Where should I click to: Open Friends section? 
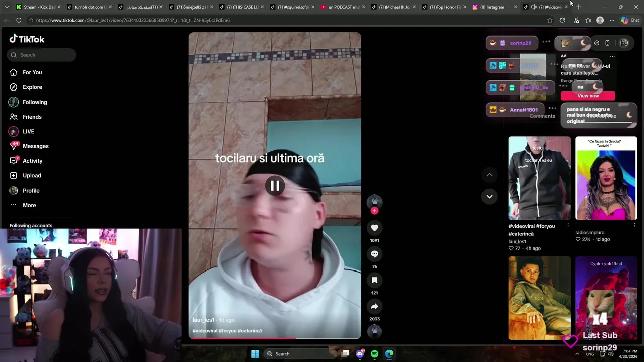tap(26, 117)
